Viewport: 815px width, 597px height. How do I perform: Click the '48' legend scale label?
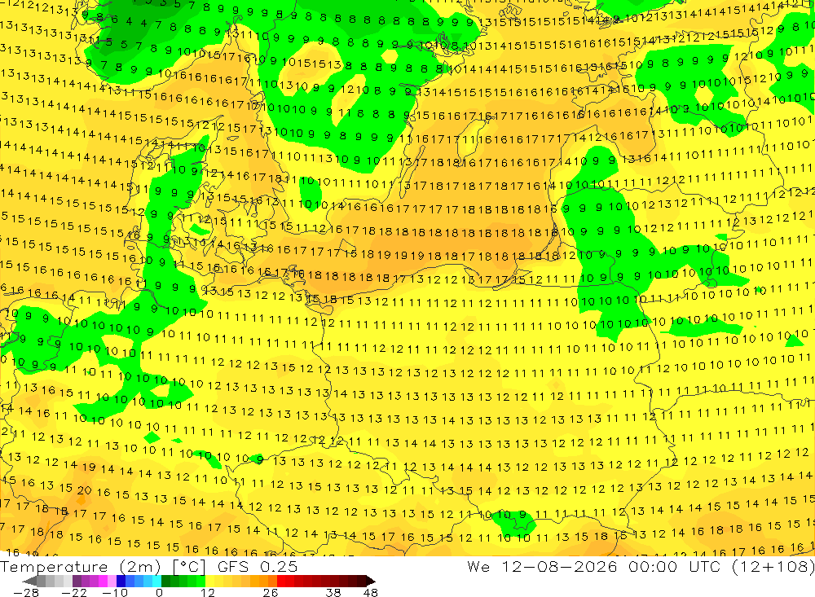click(x=371, y=592)
